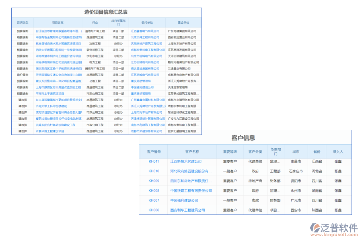The image size is (362, 241).
Task: Open 委托单位 江西赛普电气有限公司
Action: click(x=146, y=31)
